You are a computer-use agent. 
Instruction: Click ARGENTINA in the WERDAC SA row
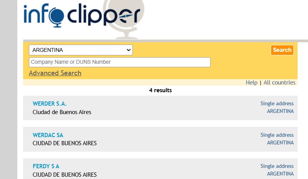(x=280, y=143)
